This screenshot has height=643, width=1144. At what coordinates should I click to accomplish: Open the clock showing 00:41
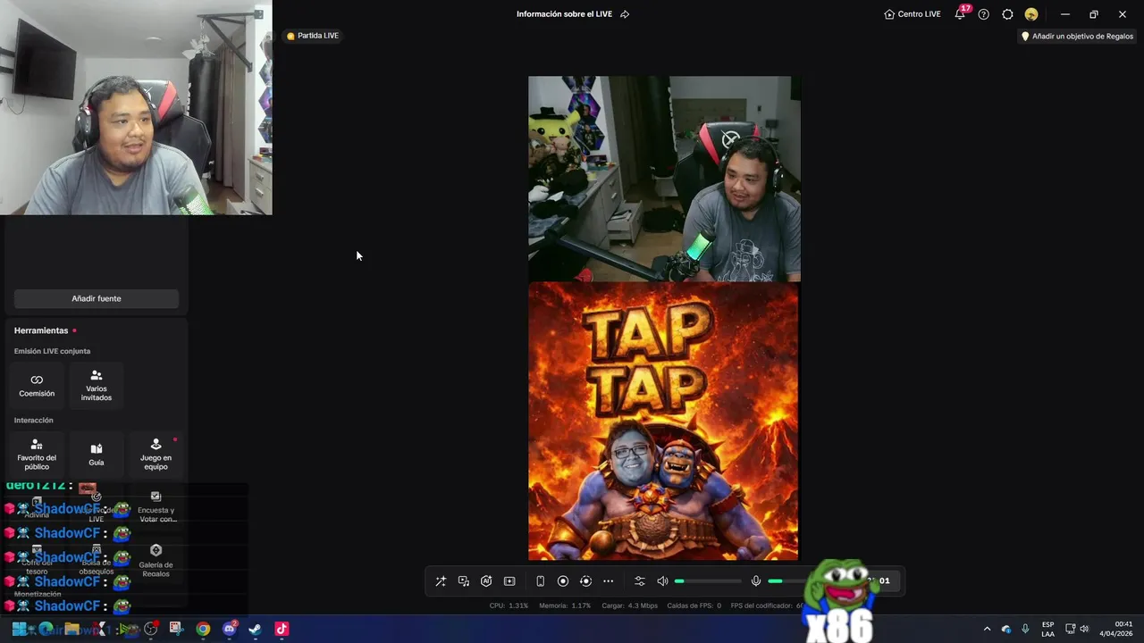pyautogui.click(x=1116, y=629)
